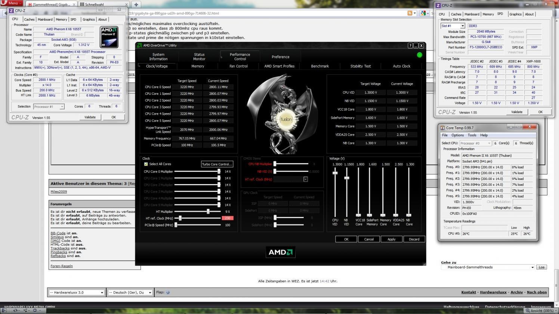Click the OverDrive help question mark icon
559x314 pixels.
tap(410, 46)
